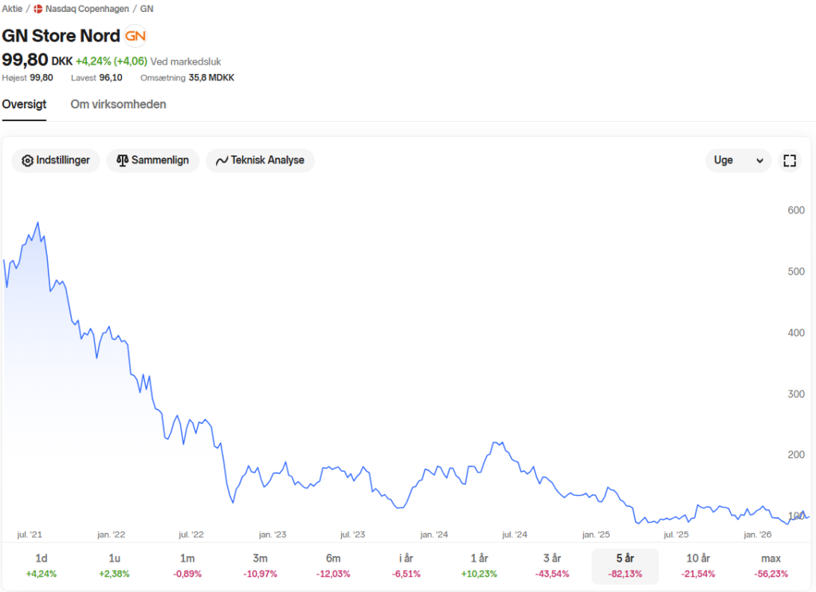Select the 1u time range
Image resolution: width=816 pixels, height=592 pixels.
click(x=115, y=566)
